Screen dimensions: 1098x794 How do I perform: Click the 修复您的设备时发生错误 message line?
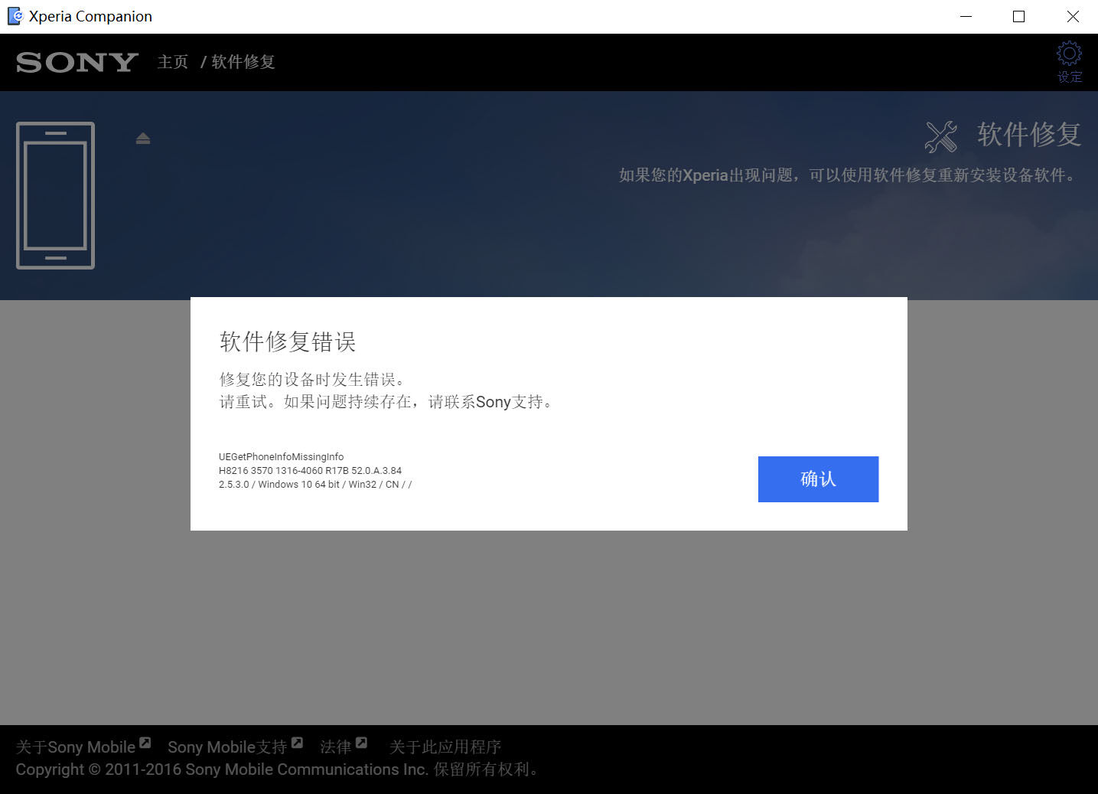coord(313,379)
